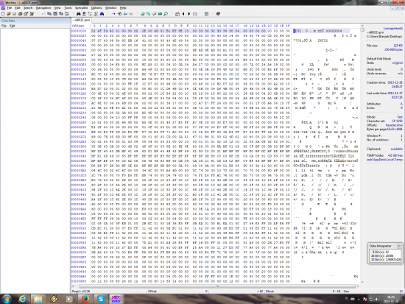Image resolution: width=405 pixels, height=304 pixels.
Task: Close the Data Interpreter panel
Action: tap(399, 246)
